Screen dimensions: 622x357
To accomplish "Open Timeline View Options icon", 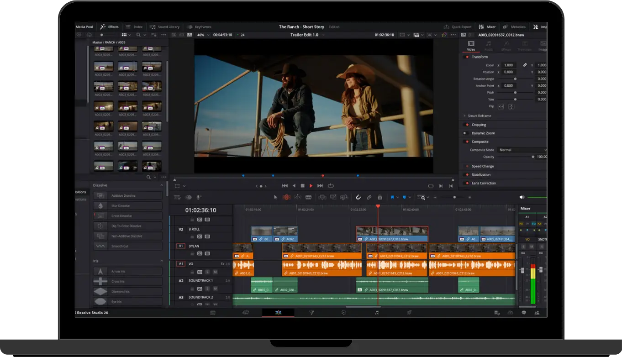I will [176, 197].
